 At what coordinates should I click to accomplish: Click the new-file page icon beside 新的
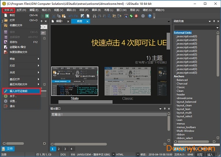[x=6, y=15]
